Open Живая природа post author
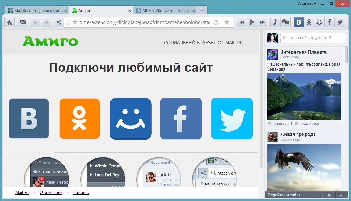Screen dimensions: 351x201 click(298, 134)
